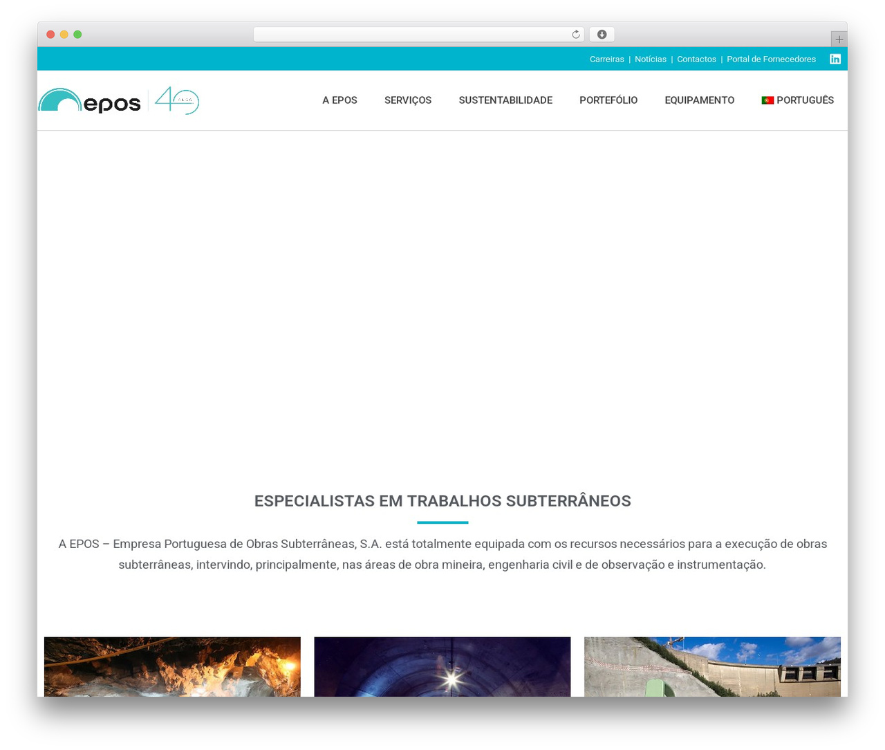Image resolution: width=885 pixels, height=750 pixels.
Task: Go to the Carreiras link
Action: tap(607, 60)
